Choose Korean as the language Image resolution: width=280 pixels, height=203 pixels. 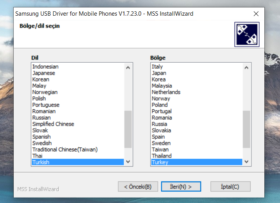[x=78, y=80]
